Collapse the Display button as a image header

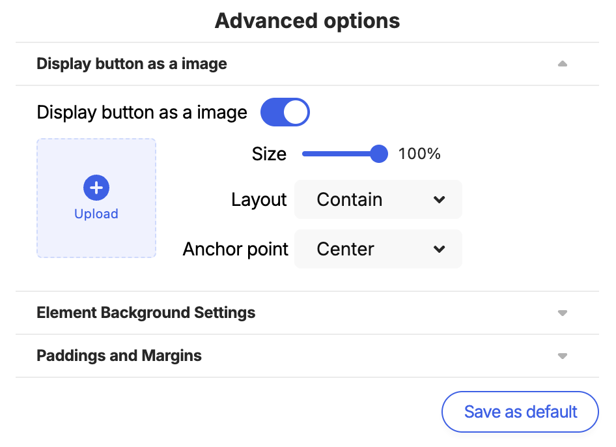point(307,64)
